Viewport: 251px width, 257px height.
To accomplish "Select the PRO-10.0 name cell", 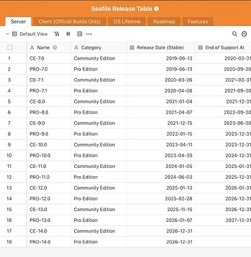I will pyautogui.click(x=49, y=156).
